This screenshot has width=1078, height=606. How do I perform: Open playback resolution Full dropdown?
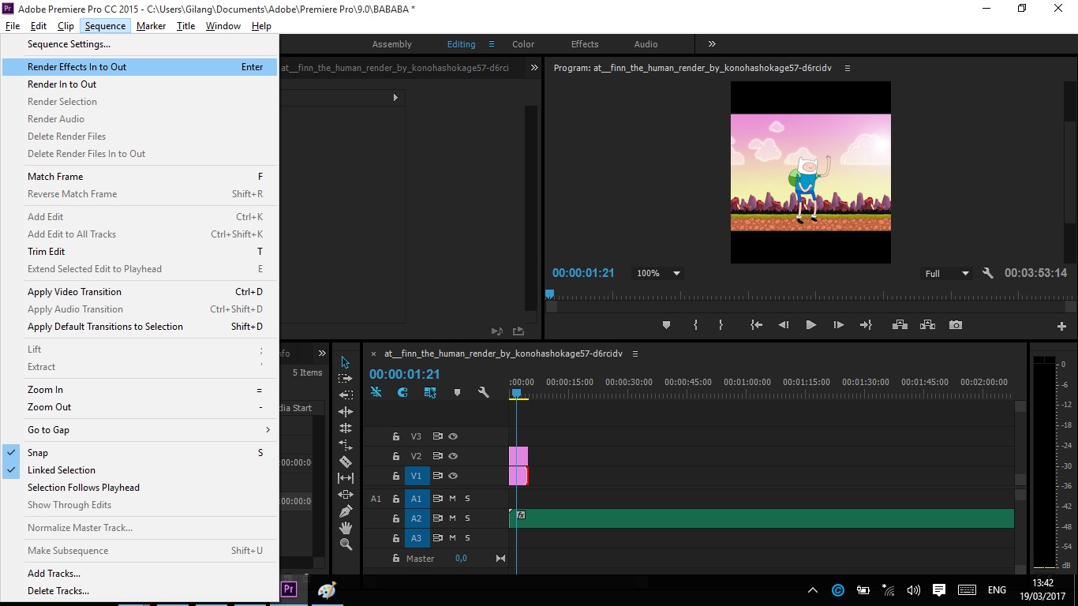tap(947, 273)
